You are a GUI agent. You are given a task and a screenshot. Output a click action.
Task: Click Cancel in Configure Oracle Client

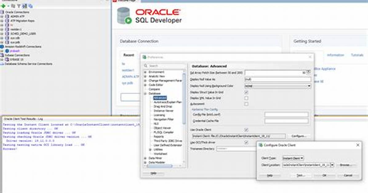(x=348, y=175)
